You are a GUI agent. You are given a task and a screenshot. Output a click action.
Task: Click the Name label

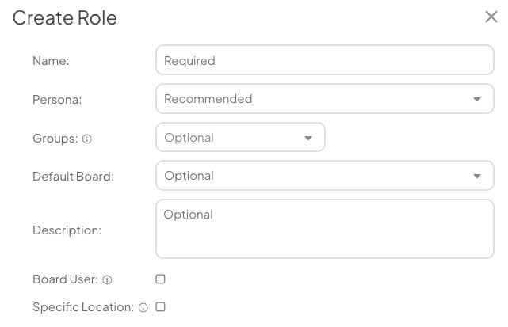click(51, 61)
